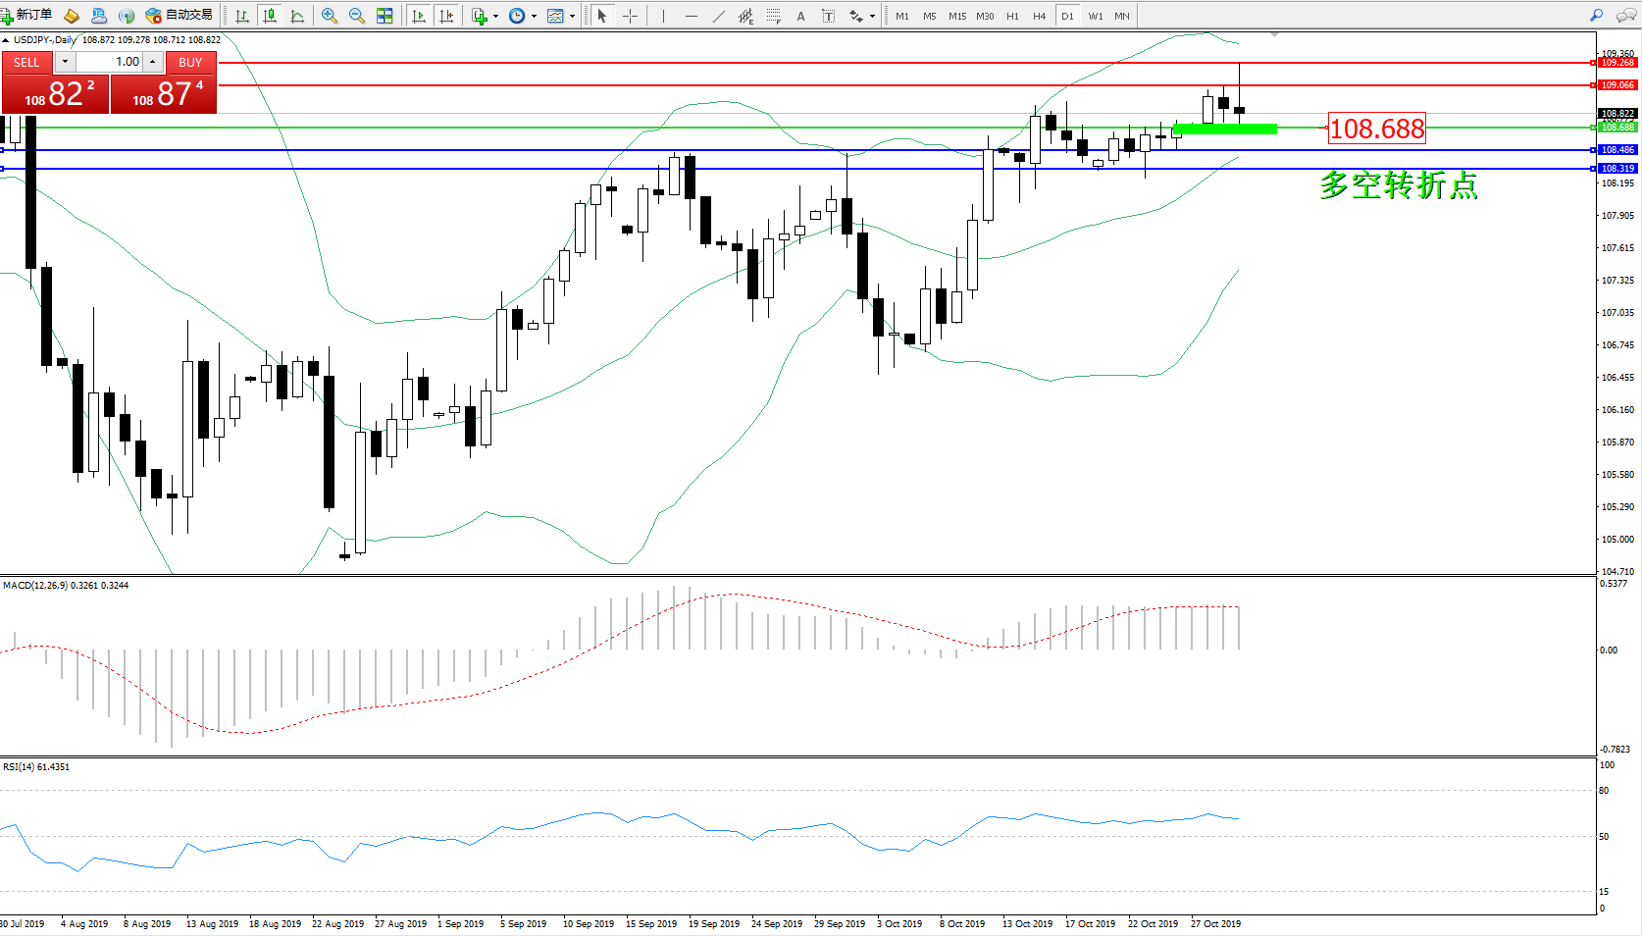
Task: Open the tile windows layout icon
Action: [x=385, y=16]
